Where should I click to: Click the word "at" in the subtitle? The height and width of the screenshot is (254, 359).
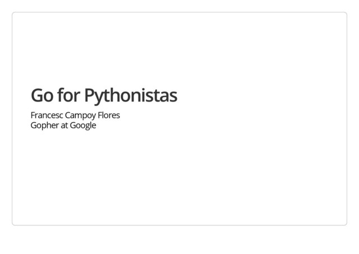(x=64, y=126)
